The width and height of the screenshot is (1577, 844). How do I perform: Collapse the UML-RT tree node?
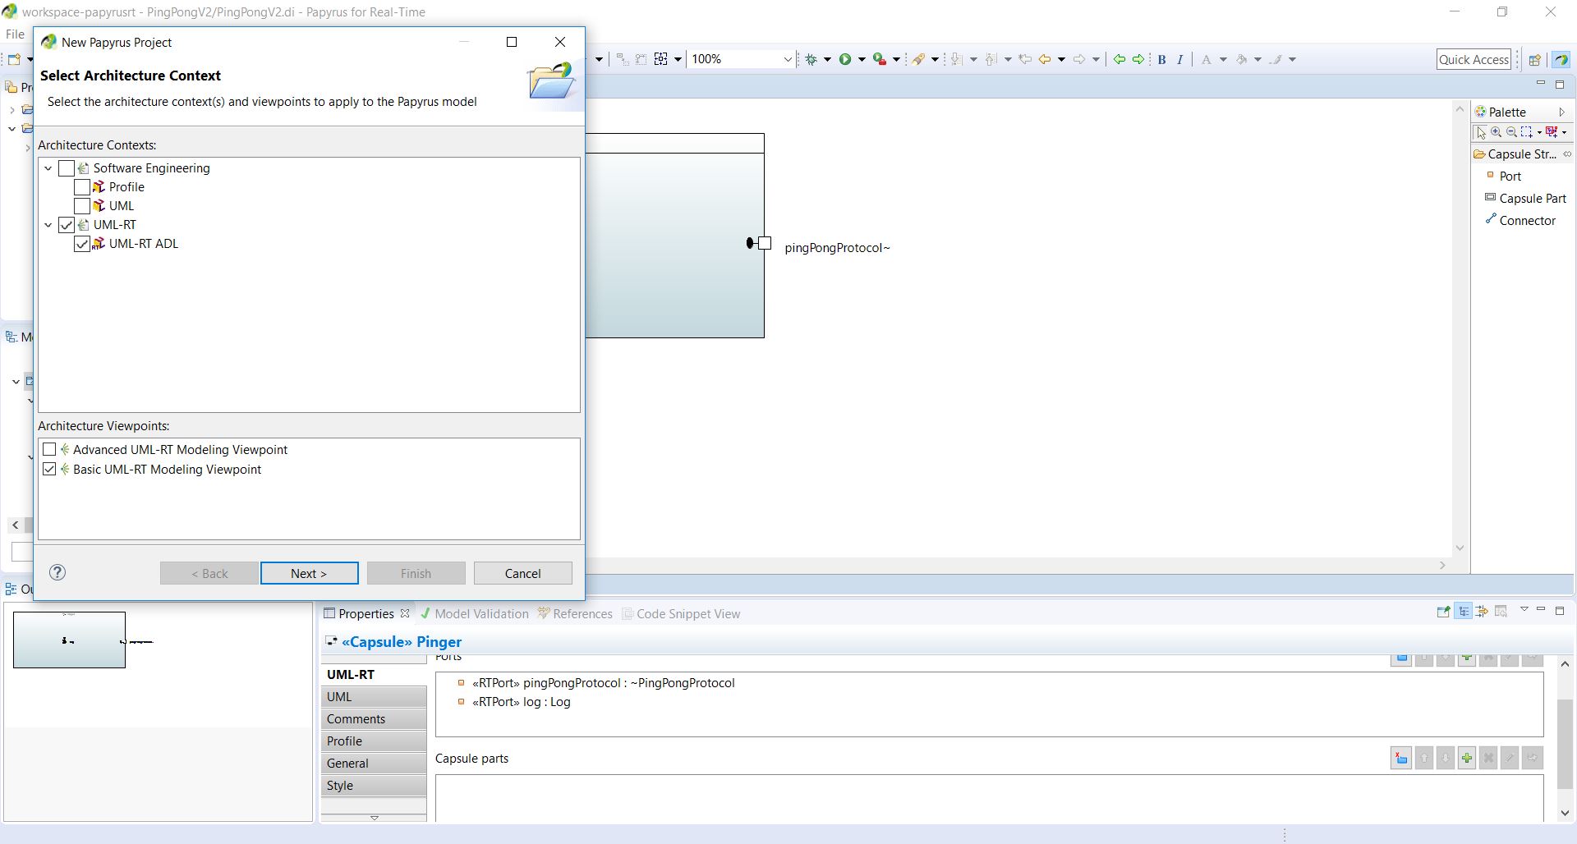48,225
